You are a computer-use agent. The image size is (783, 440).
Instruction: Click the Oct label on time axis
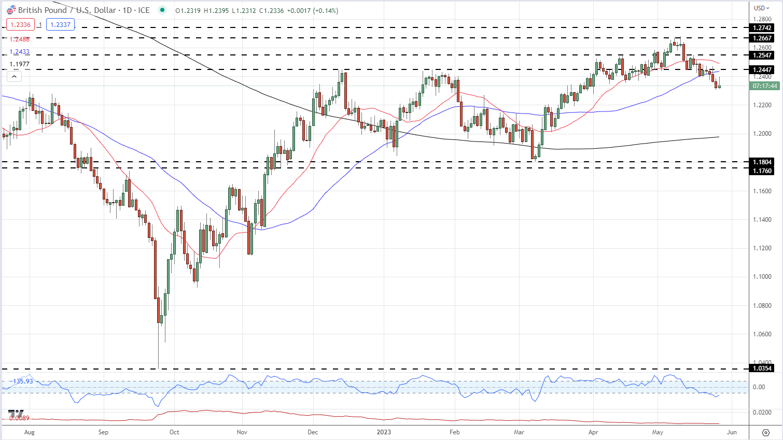[174, 432]
